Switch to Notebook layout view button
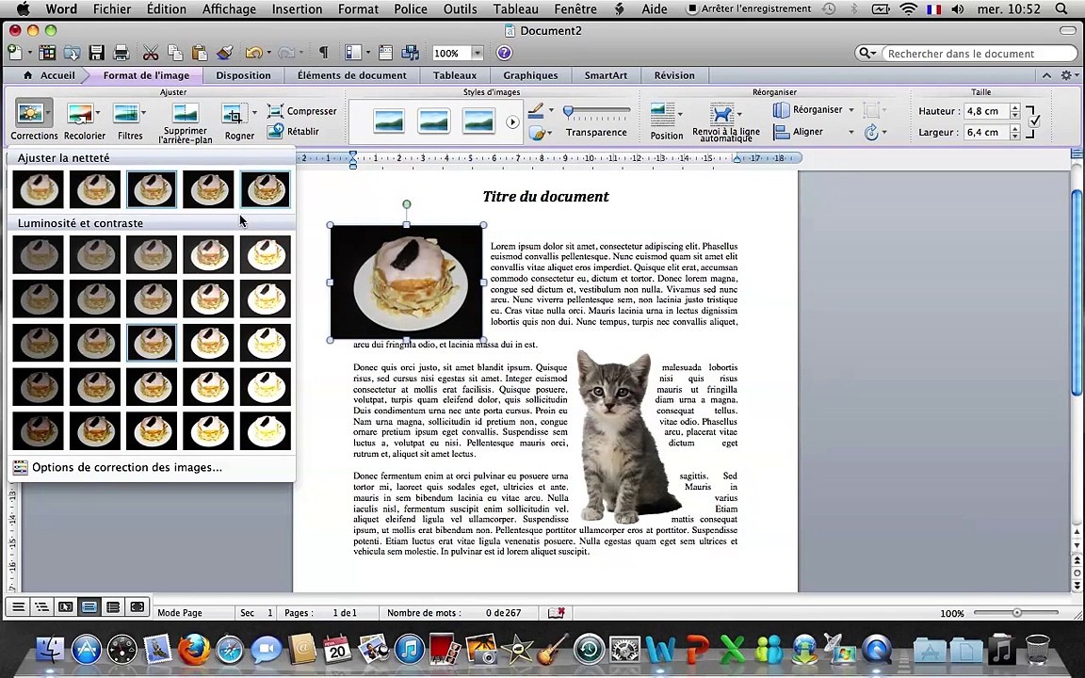 coord(113,606)
